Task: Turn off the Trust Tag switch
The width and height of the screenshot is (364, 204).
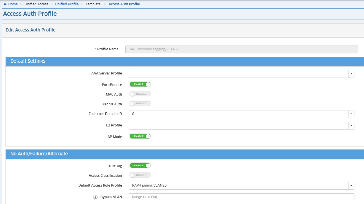Action: tap(140, 166)
